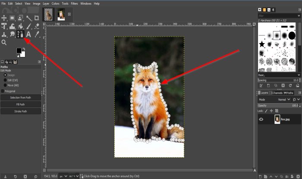Open the Select menu
Screen dimensions: 302x179
tap(19, 3)
